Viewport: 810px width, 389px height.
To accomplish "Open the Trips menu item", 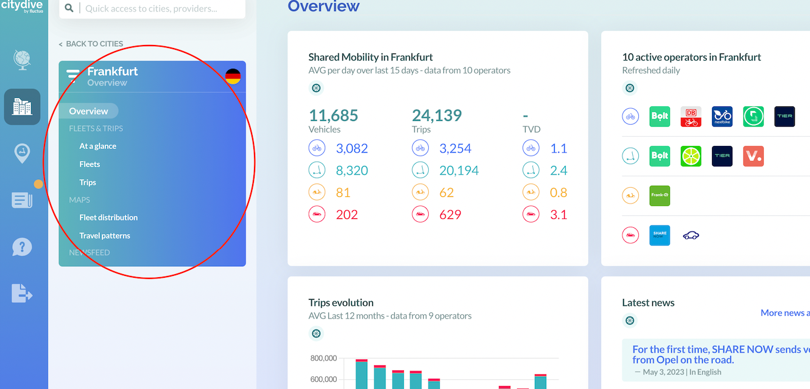I will 88,182.
